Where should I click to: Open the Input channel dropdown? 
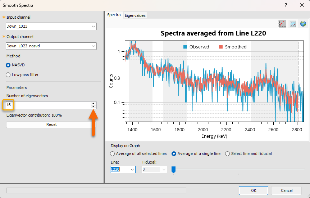[x=94, y=27]
